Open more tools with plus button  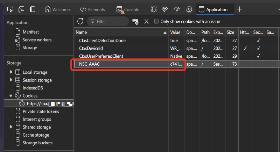pyautogui.click(x=240, y=9)
